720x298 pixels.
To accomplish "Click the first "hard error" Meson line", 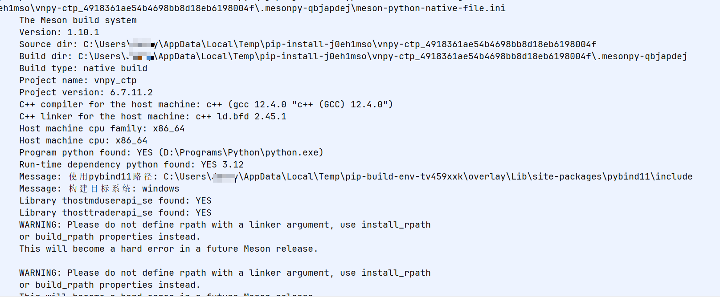I will coord(168,249).
